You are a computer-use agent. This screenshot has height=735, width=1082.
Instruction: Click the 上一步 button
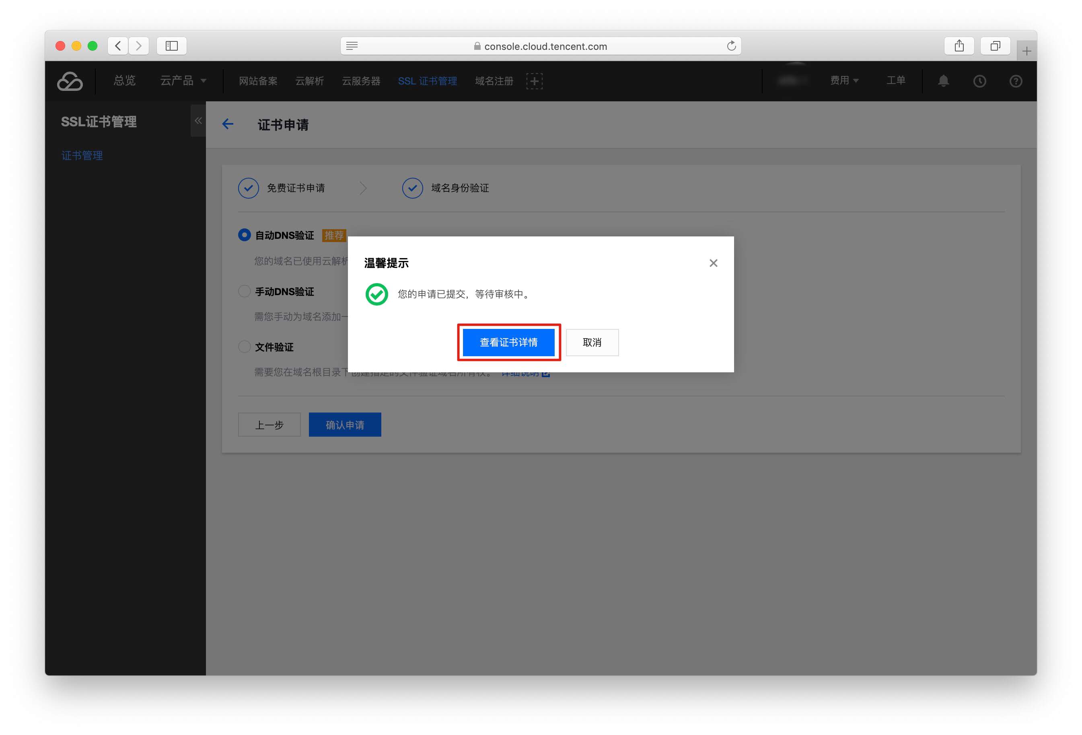(269, 425)
